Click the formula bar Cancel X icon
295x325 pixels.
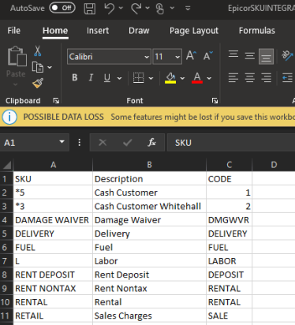coord(103,143)
